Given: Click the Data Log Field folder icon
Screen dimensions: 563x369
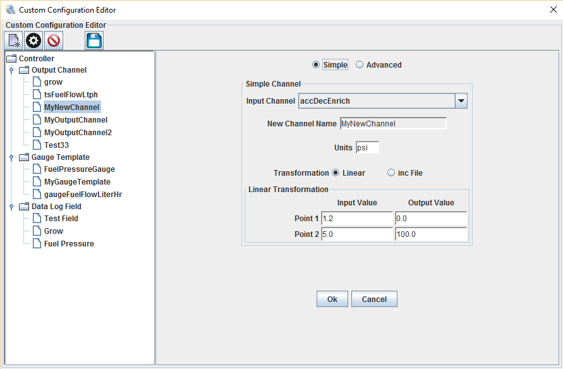Looking at the screenshot, I should [24, 207].
